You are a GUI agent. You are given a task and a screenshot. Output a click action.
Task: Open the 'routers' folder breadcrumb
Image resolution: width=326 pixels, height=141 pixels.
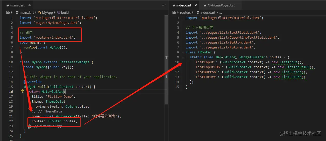coord(185,12)
